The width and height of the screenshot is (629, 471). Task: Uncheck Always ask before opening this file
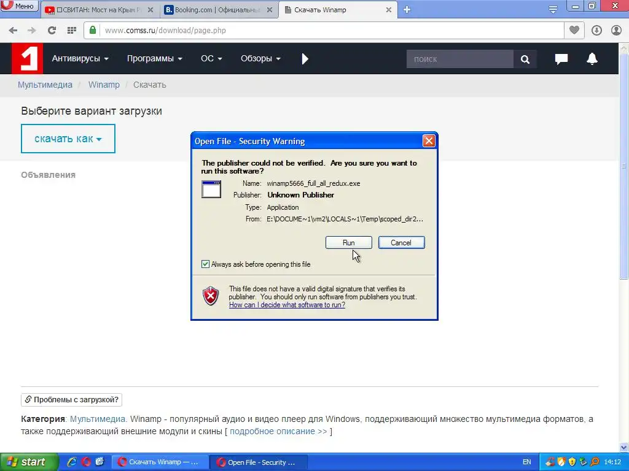205,264
